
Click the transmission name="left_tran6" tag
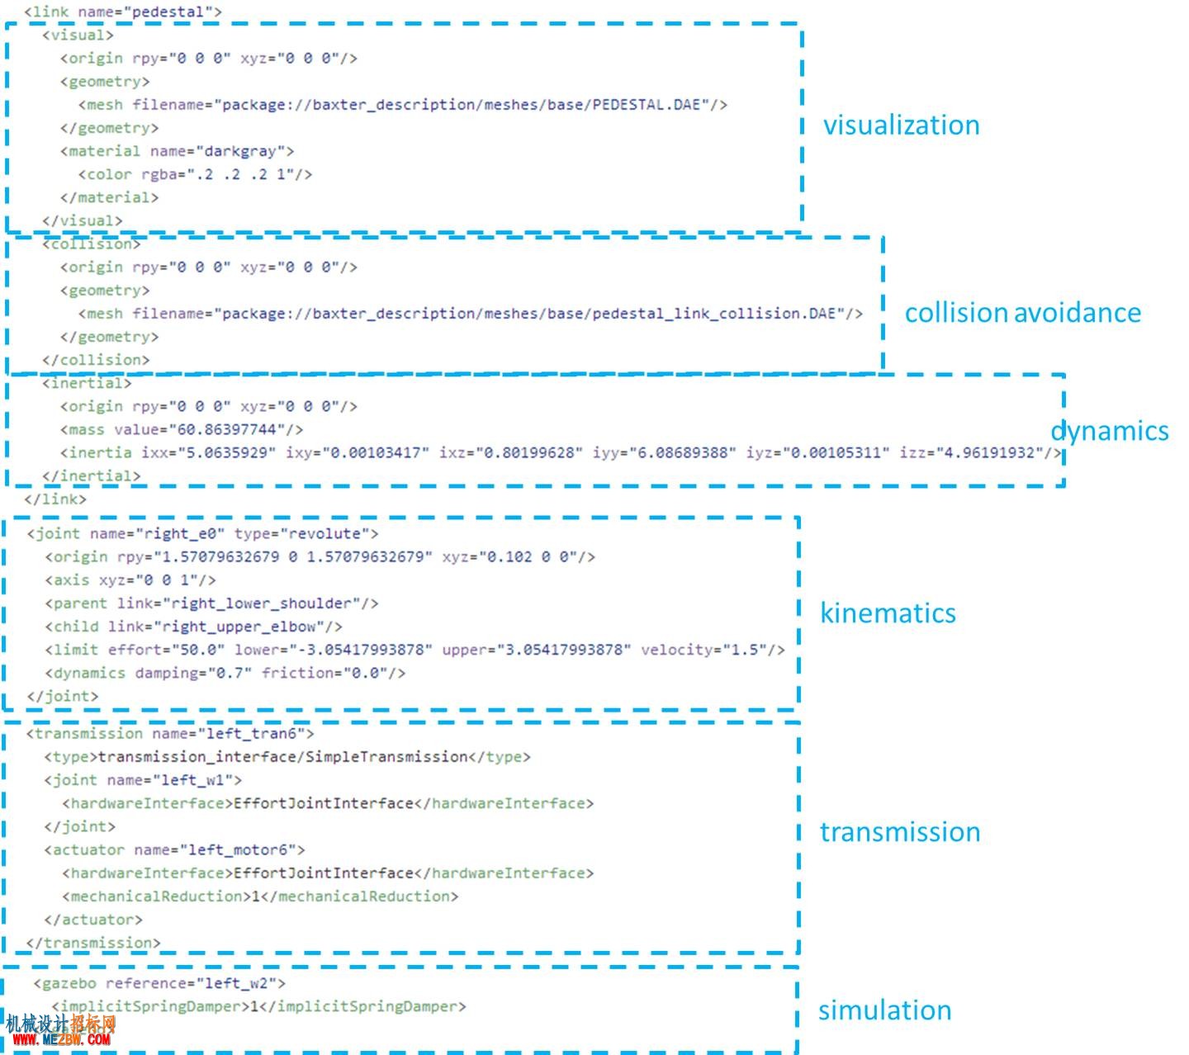click(x=170, y=734)
